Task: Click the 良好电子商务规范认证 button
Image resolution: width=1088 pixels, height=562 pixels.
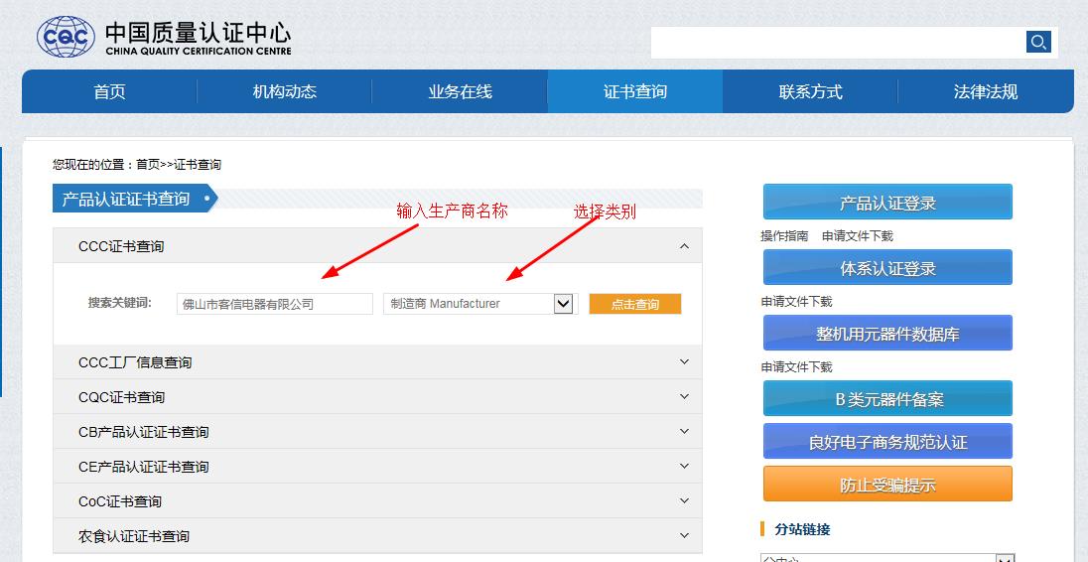Action: point(887,441)
